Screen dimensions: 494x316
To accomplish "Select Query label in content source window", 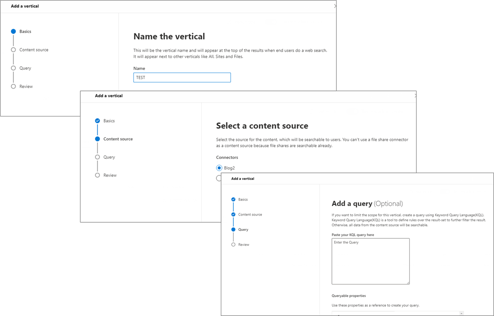I will (109, 157).
